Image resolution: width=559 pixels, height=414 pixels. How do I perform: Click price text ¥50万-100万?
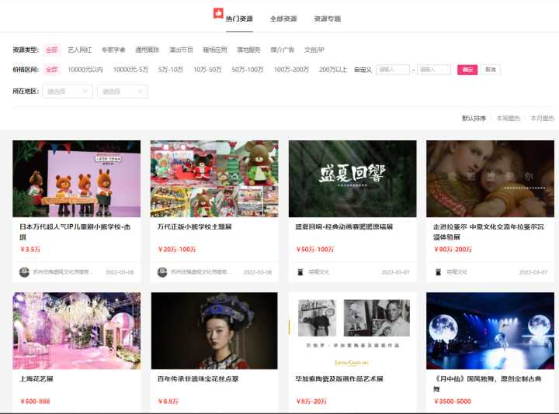(315, 249)
